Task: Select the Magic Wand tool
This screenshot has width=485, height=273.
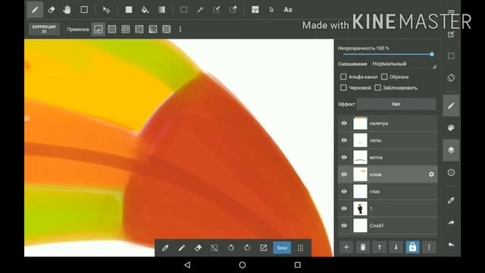Action: 200,10
